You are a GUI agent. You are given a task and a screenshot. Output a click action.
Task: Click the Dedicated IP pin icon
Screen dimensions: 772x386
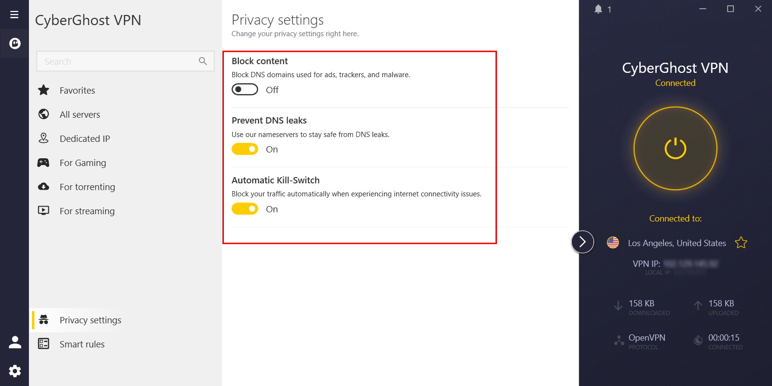[44, 138]
